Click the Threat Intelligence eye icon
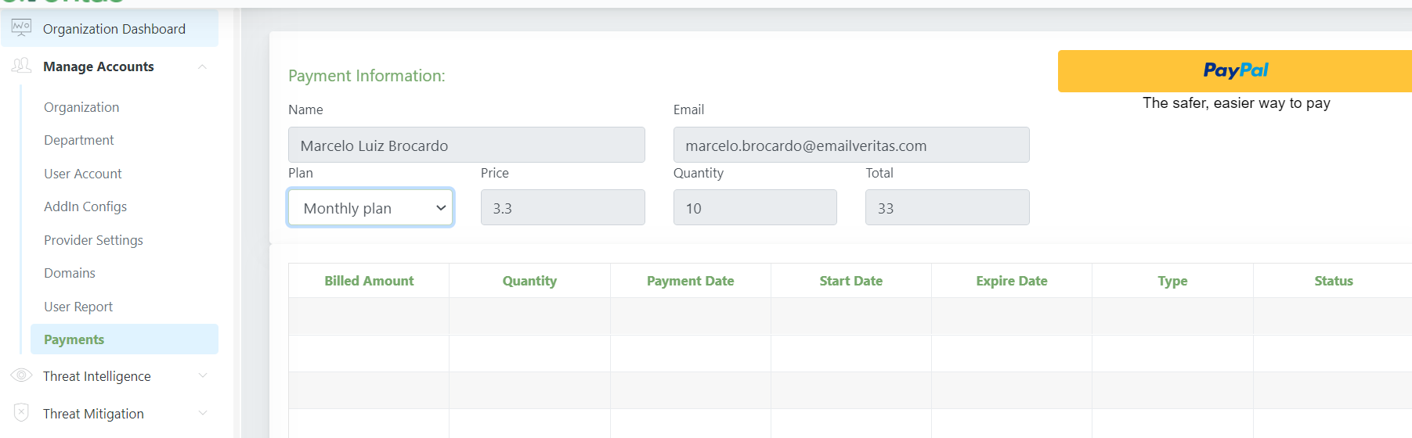The width and height of the screenshot is (1412, 438). 21,375
